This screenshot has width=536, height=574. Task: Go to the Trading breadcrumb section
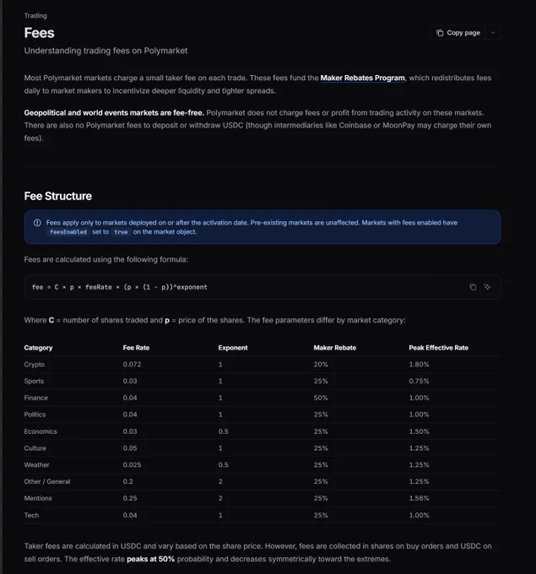tap(35, 16)
